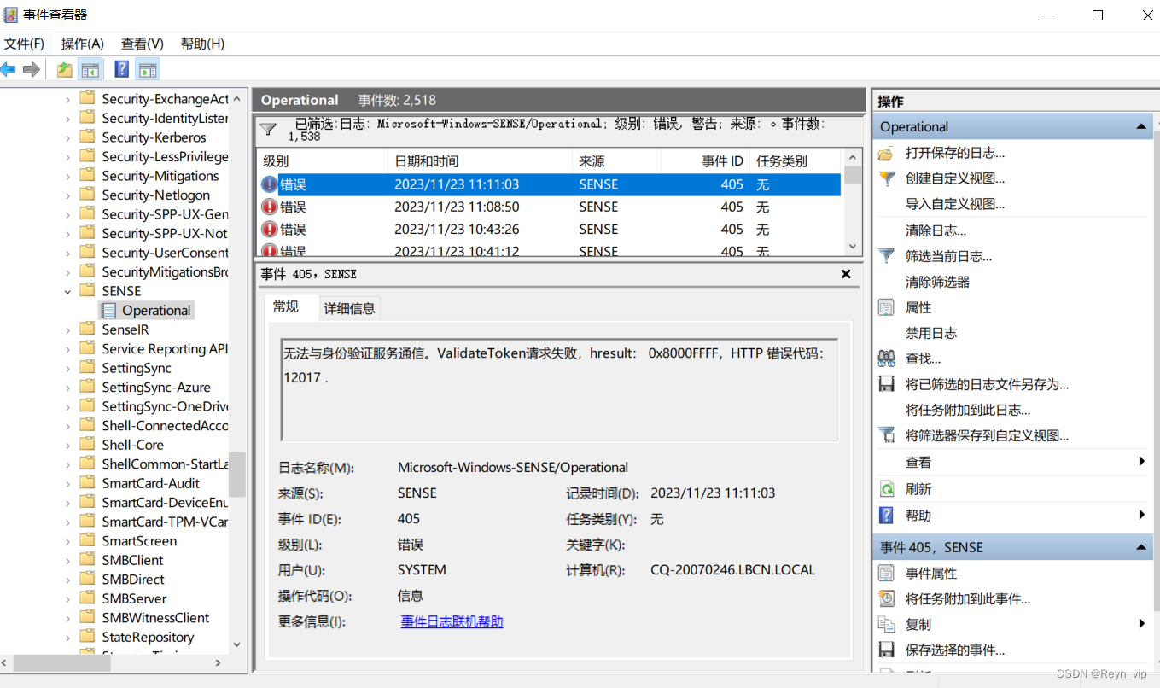Click 将筛选器保存到自定义视图 icon
The image size is (1160, 688).
pos(887,435)
